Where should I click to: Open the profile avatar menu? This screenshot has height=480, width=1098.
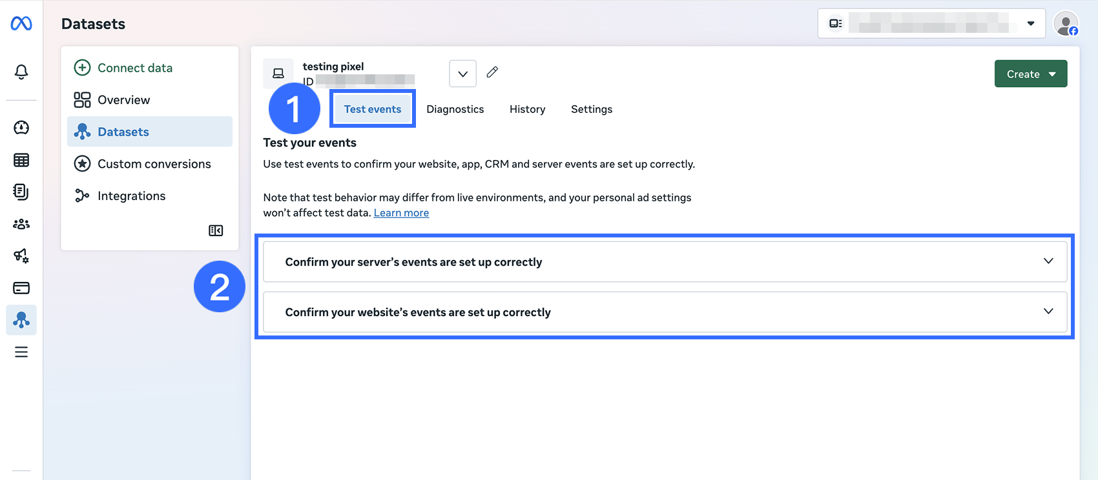(x=1066, y=24)
